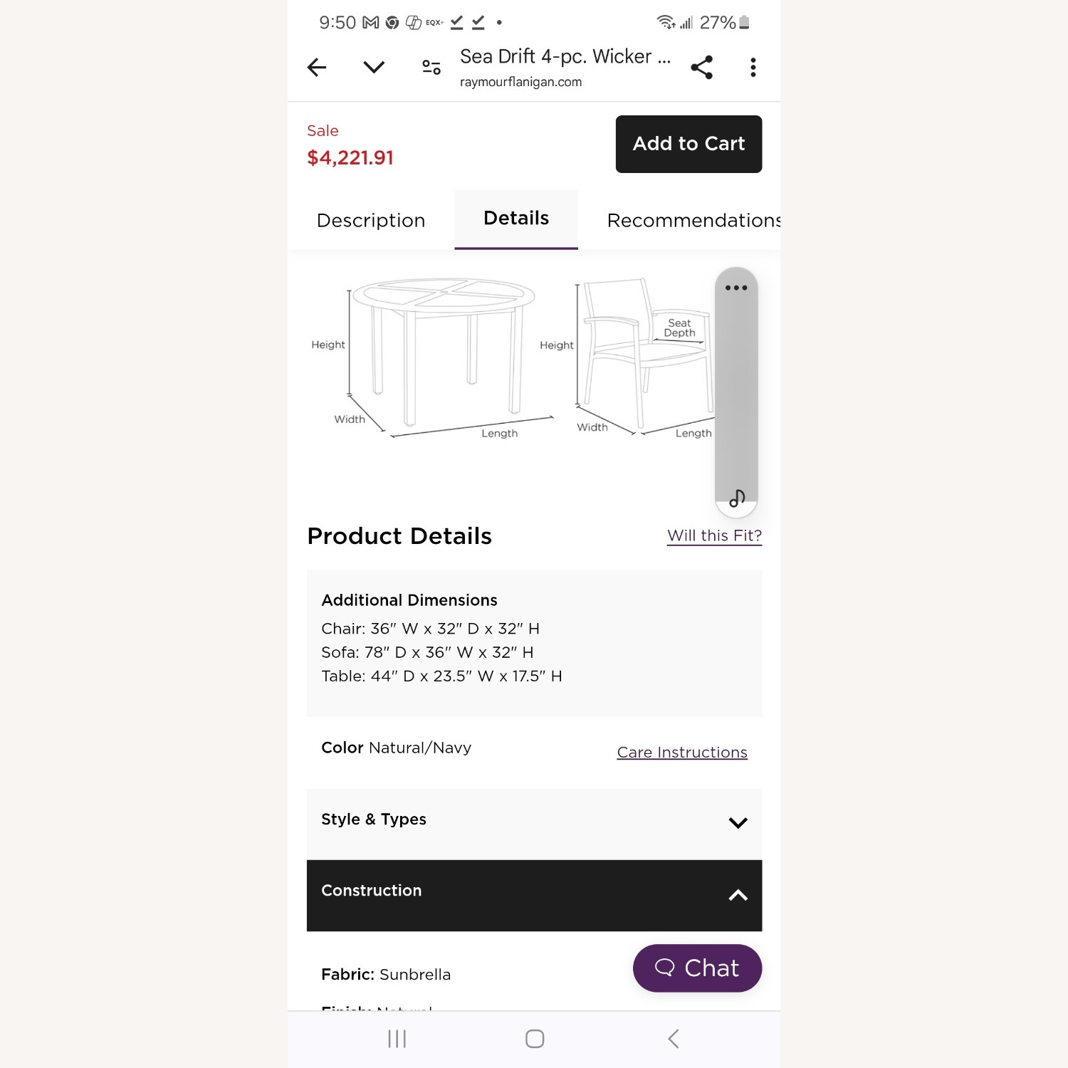Image resolution: width=1068 pixels, height=1068 pixels.
Task: Open the Will this Fit? link
Action: (x=714, y=535)
